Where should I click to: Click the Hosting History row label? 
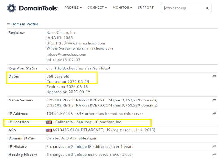tap(23, 155)
